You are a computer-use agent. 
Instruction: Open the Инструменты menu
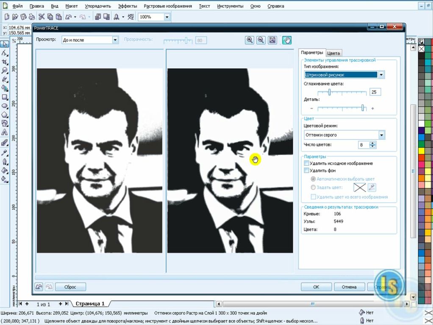point(230,6)
